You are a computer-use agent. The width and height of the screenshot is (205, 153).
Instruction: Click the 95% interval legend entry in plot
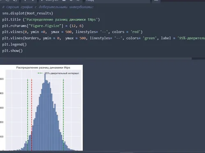tap(58, 73)
